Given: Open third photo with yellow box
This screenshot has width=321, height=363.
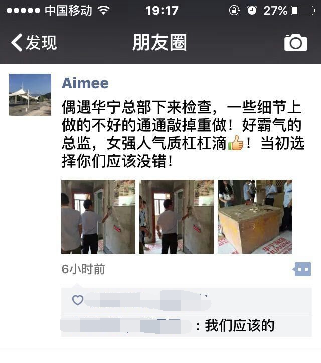Looking at the screenshot, I should point(255,217).
